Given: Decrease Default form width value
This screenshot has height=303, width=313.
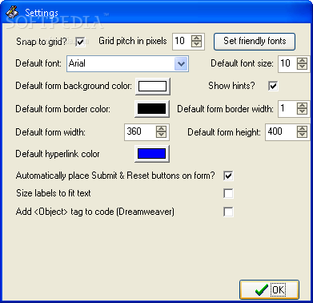Looking at the screenshot, I should 161,135.
